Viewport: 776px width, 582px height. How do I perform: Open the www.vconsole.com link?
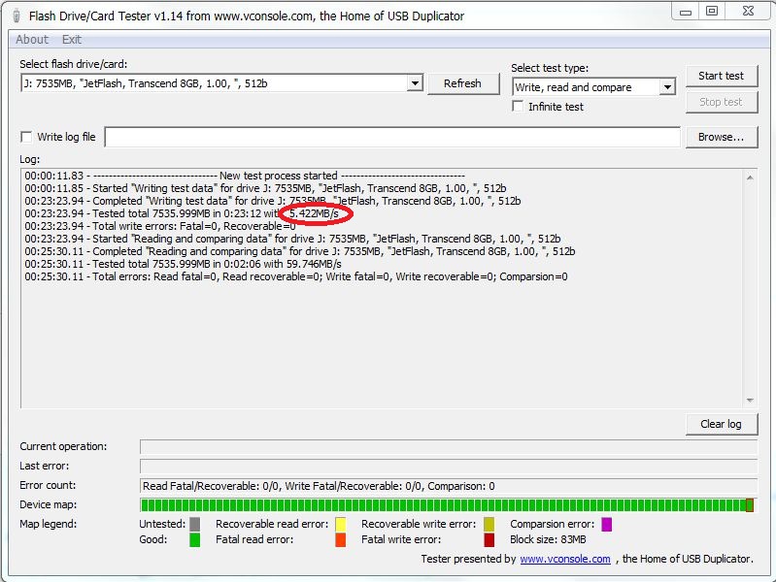coord(565,559)
